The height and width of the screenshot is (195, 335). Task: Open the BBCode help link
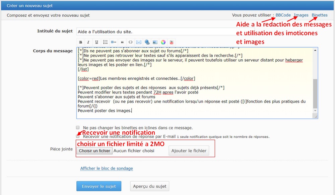point(283,15)
